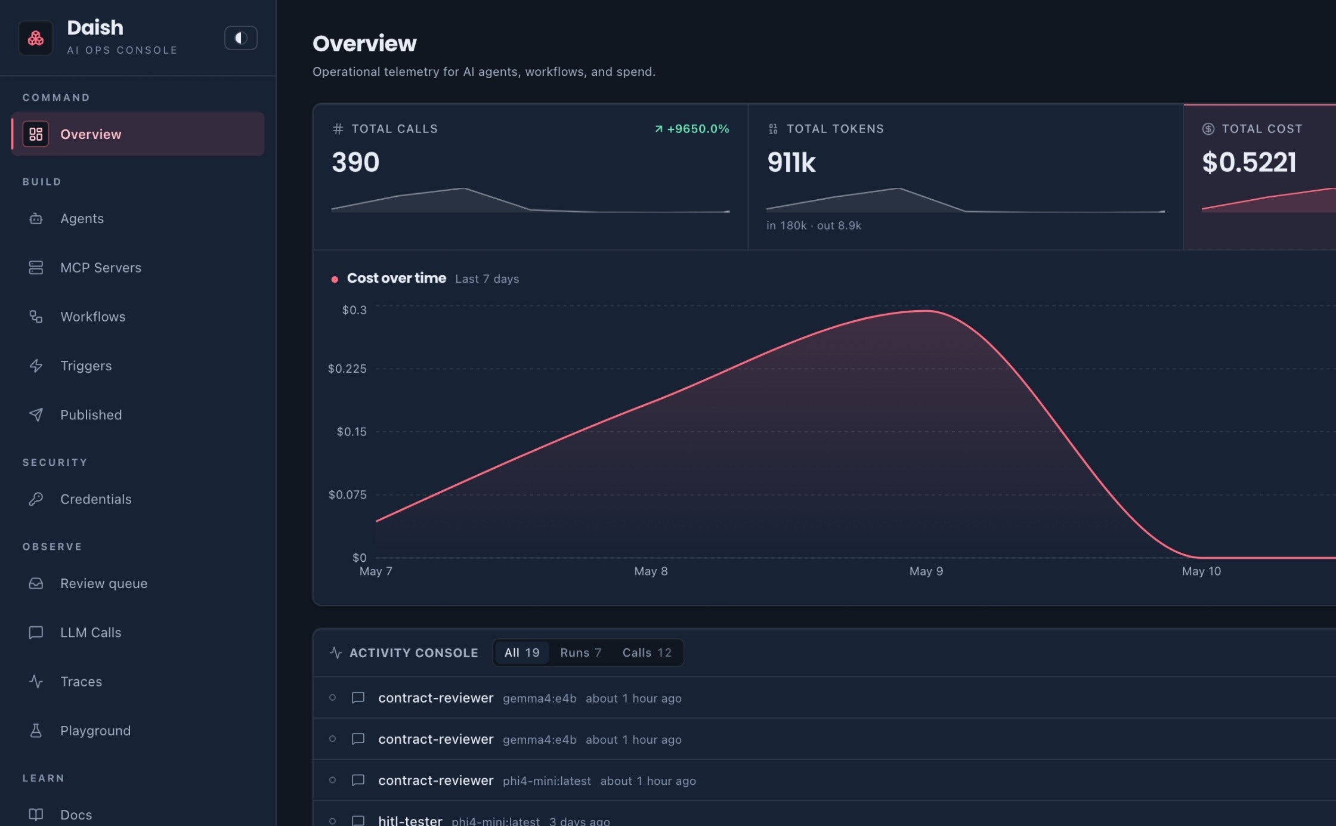The width and height of the screenshot is (1336, 826).
Task: Open Review queue via its inbox icon
Action: [x=36, y=583]
